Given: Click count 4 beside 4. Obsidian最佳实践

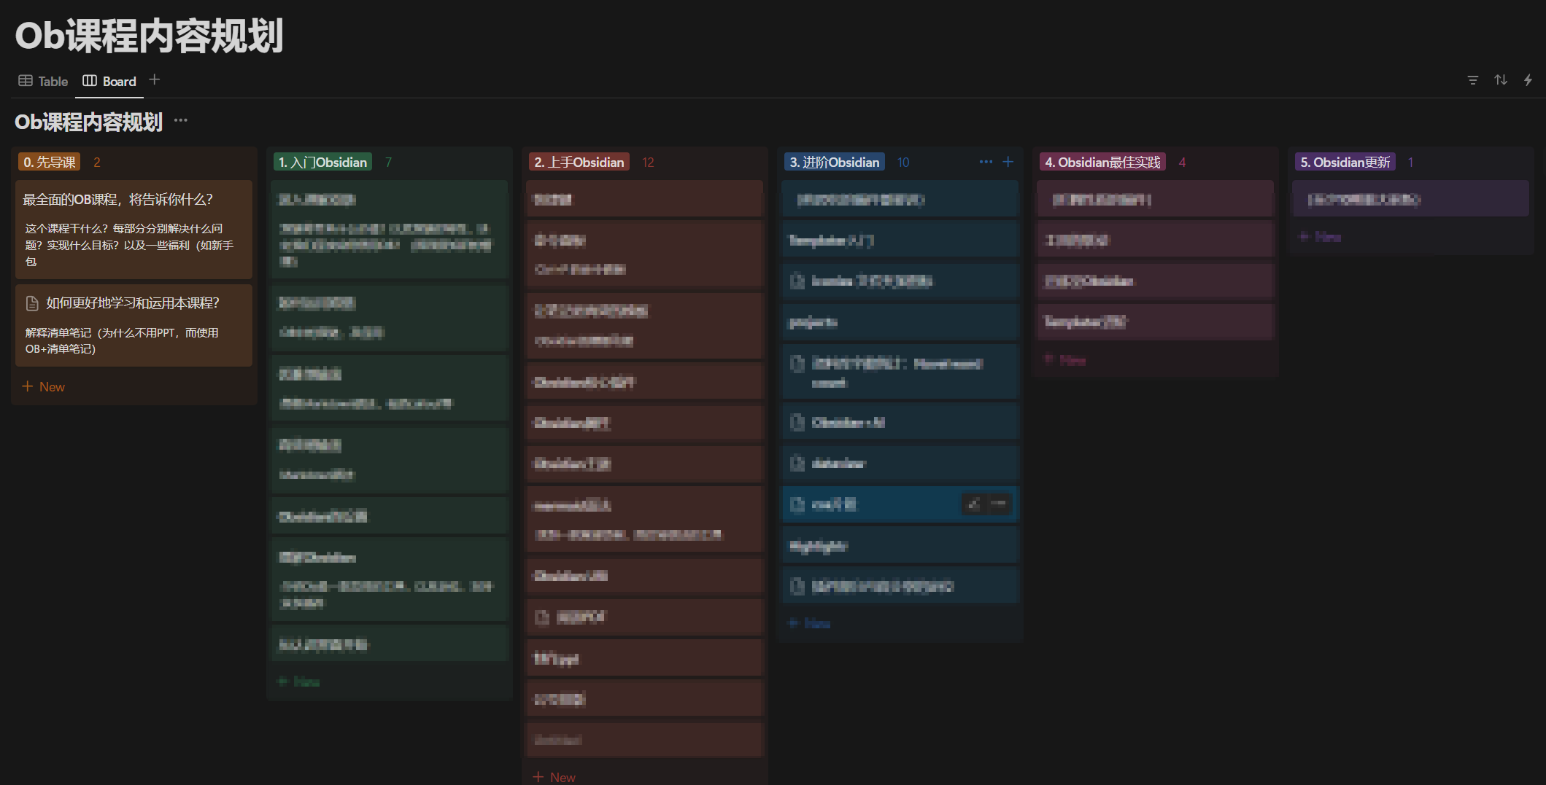Looking at the screenshot, I should (x=1182, y=162).
